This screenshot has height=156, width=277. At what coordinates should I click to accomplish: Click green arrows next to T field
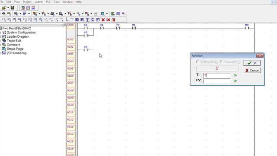click(x=235, y=75)
